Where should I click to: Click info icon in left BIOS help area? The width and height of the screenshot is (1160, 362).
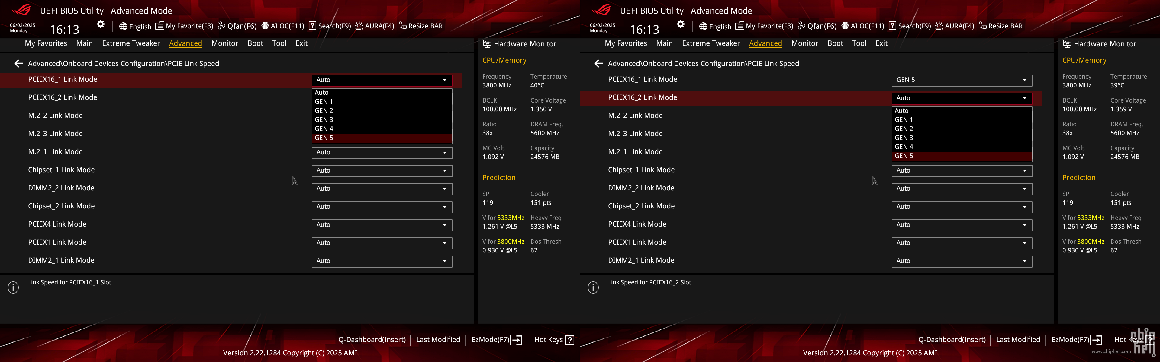coord(14,287)
